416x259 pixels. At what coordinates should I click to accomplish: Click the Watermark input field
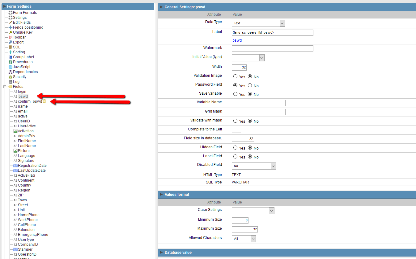coord(273,48)
